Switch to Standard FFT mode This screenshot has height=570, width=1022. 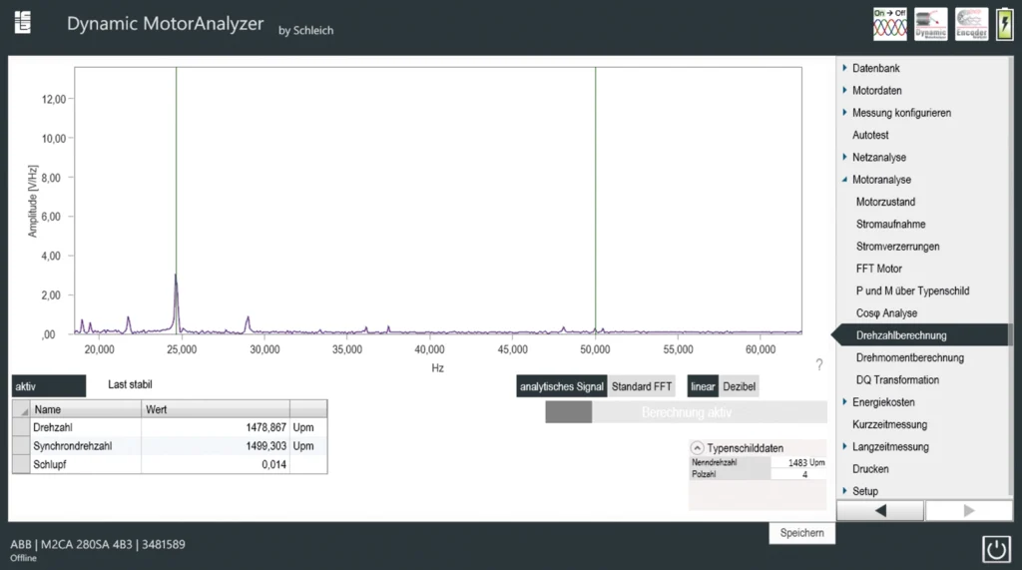tap(641, 386)
